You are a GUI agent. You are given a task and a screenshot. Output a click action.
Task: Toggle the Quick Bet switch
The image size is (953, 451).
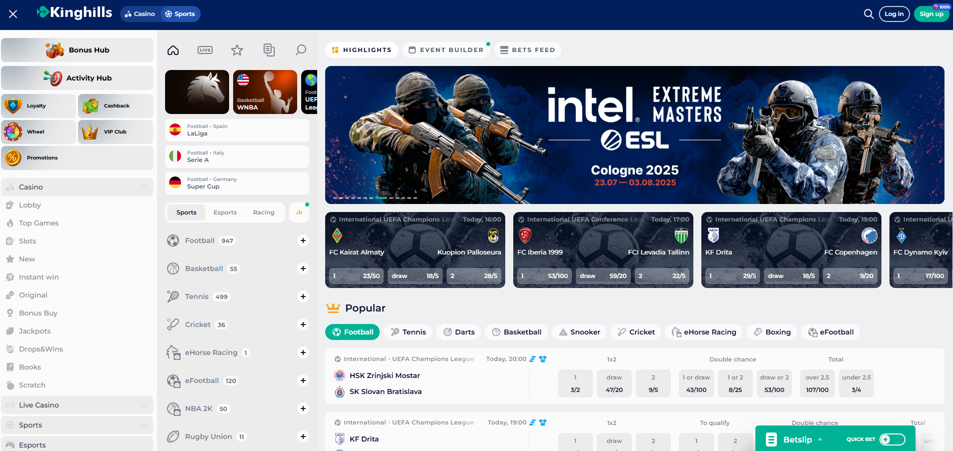point(892,439)
